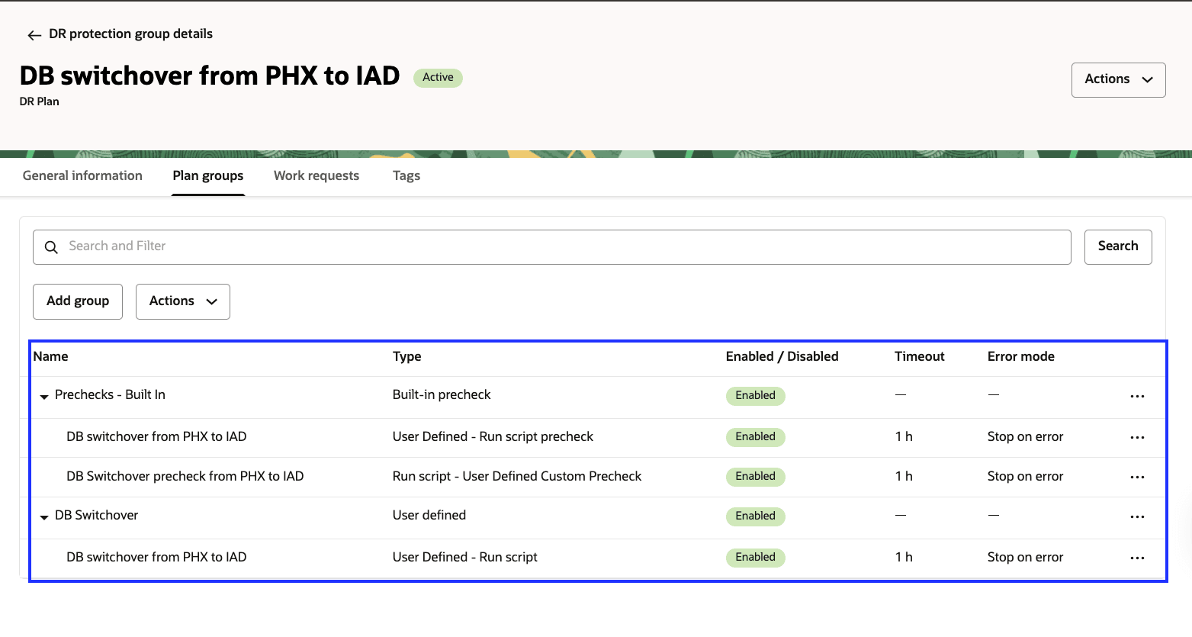Open actions menu for the last DB switchover step
Screen dimensions: 1192x637
click(1137, 558)
